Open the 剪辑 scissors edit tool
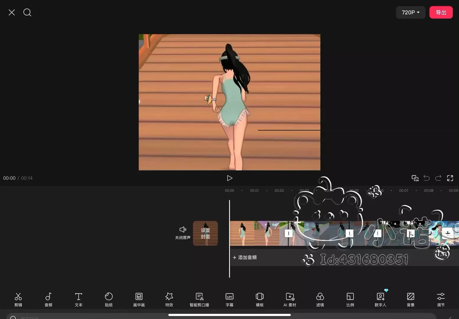Image resolution: width=459 pixels, height=319 pixels. tap(18, 300)
